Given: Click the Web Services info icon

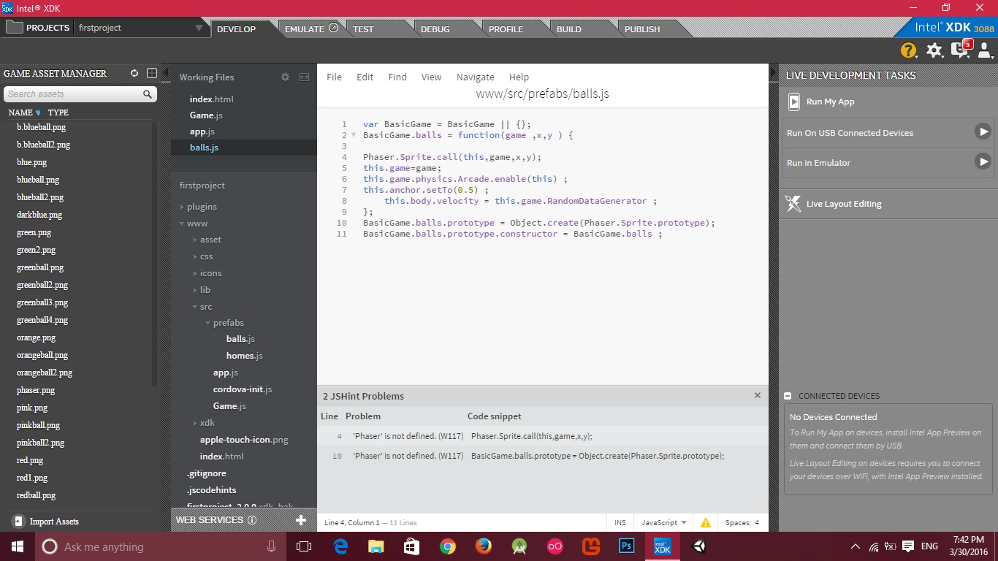Looking at the screenshot, I should [252, 520].
